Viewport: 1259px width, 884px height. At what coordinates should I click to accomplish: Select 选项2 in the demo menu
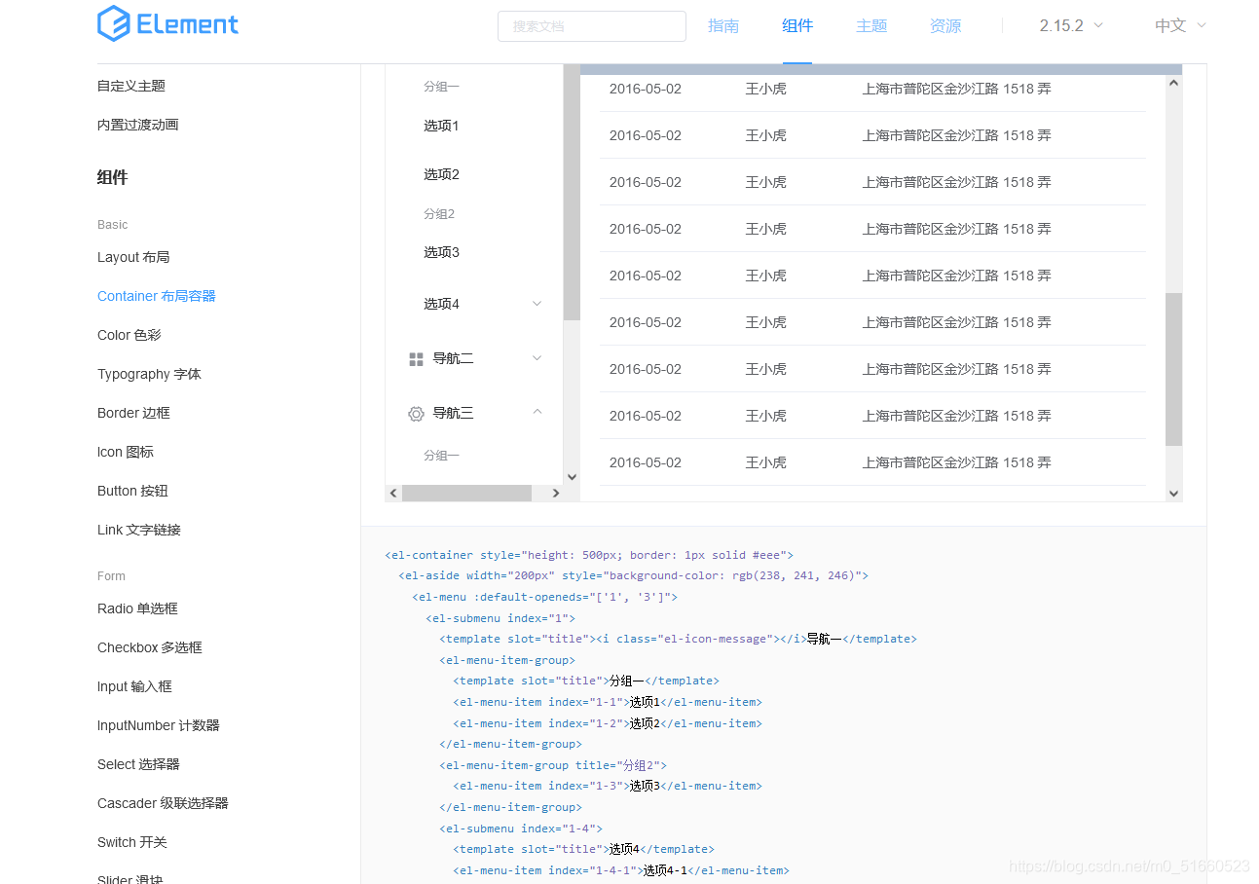441,174
